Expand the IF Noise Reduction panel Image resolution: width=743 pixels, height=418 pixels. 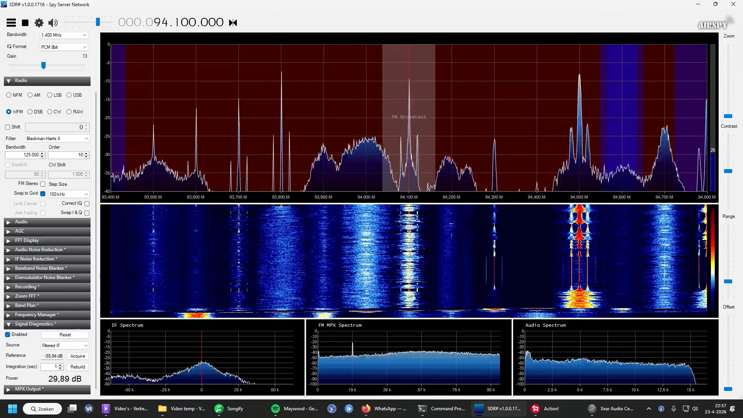click(x=47, y=259)
